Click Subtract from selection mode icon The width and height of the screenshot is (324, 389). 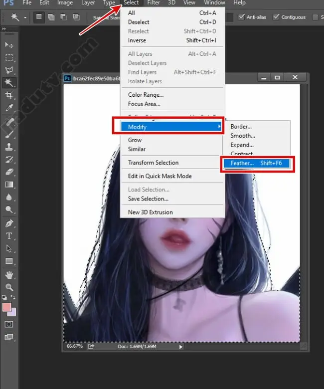click(x=64, y=17)
